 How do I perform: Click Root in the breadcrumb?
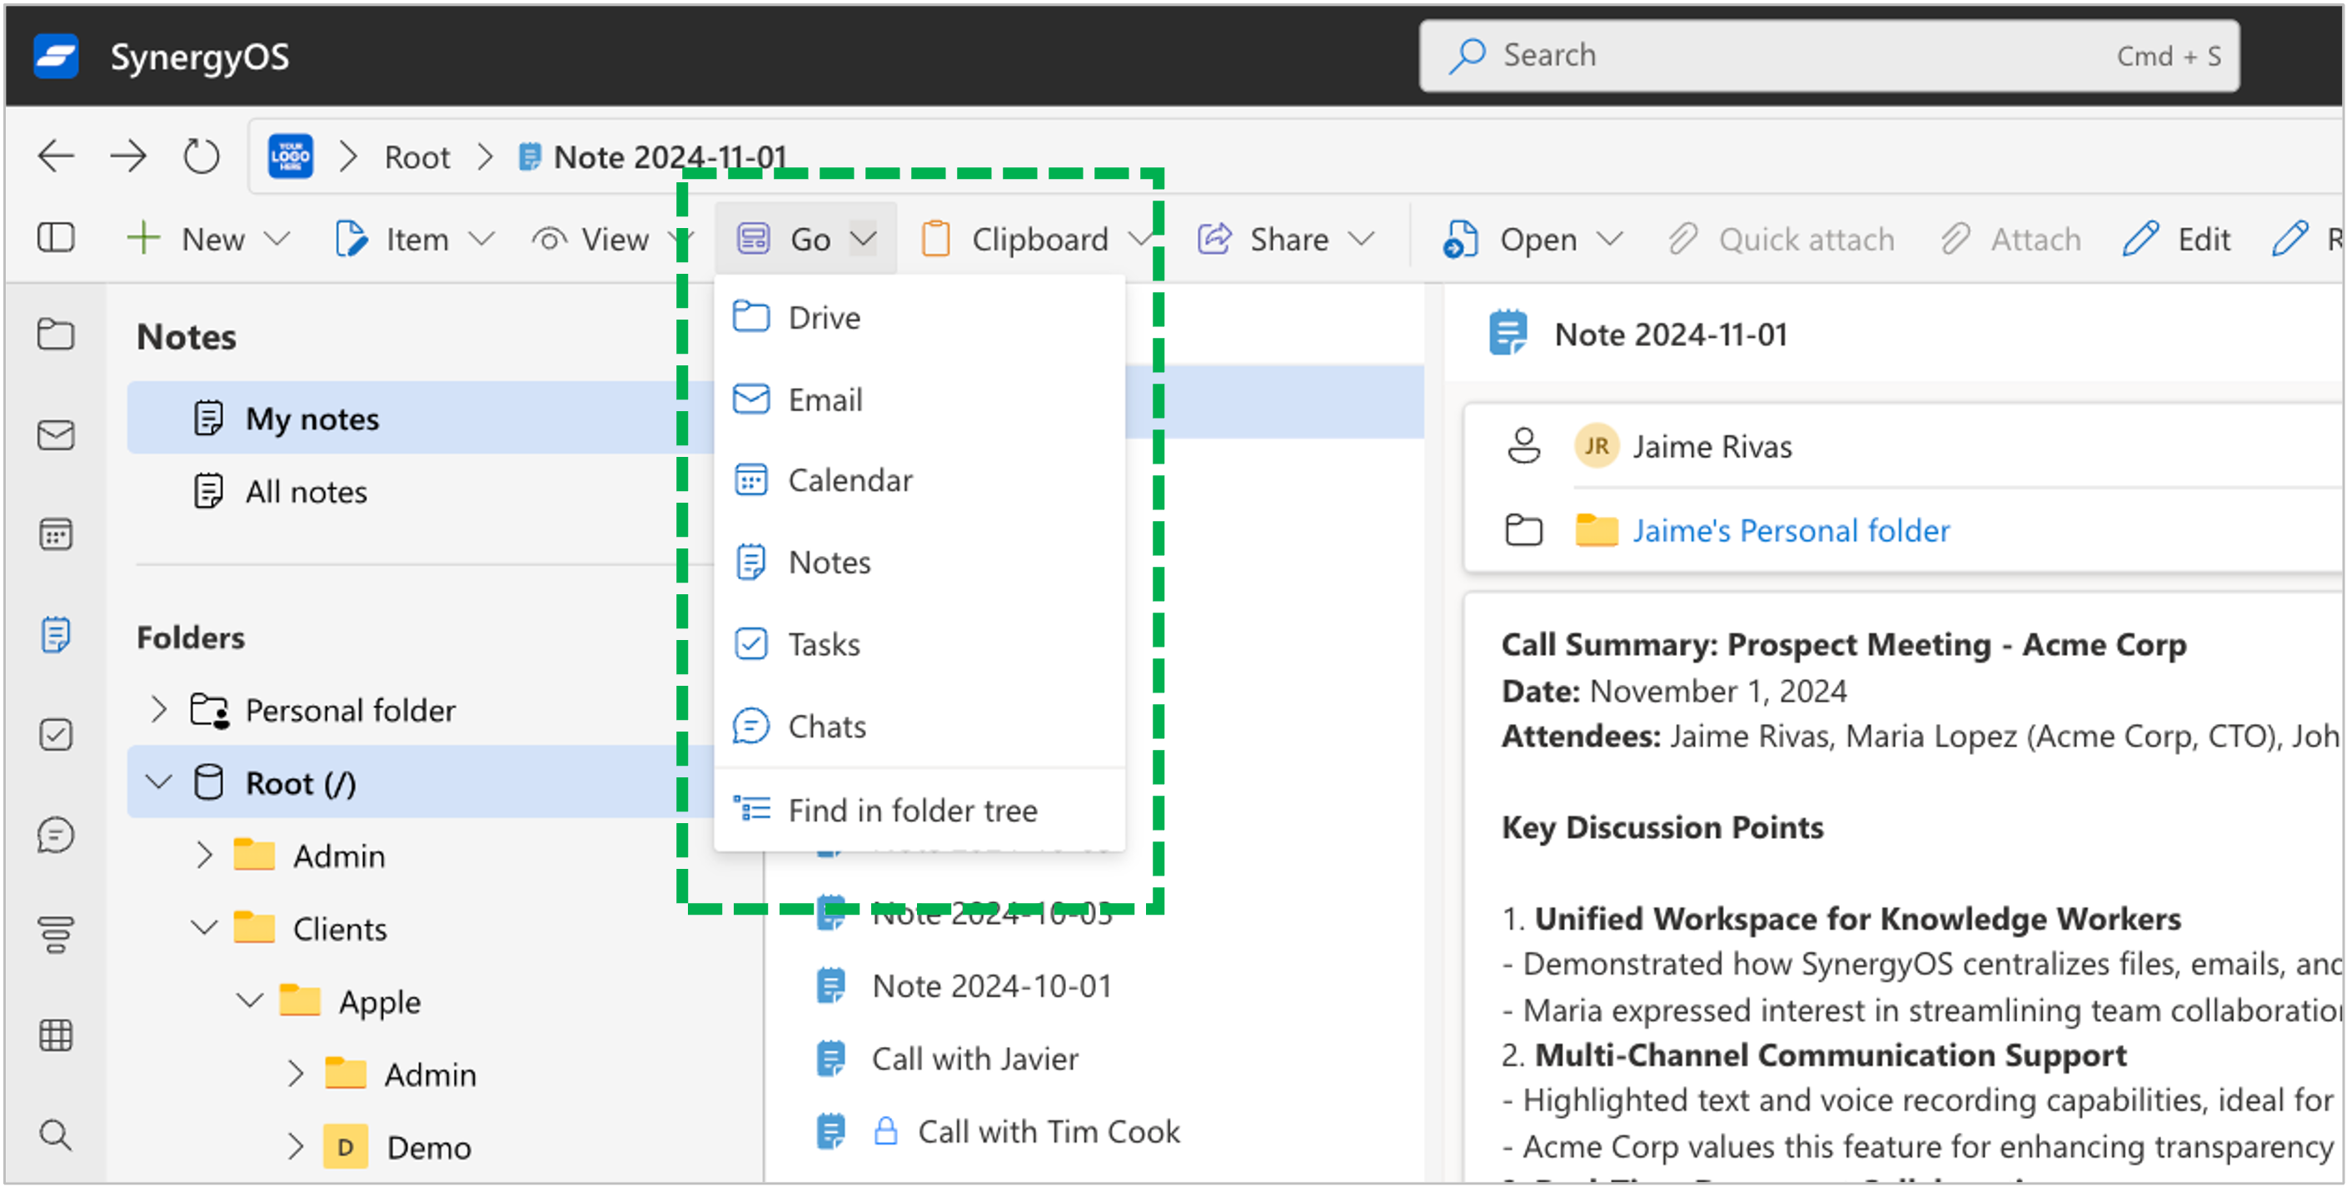(416, 156)
